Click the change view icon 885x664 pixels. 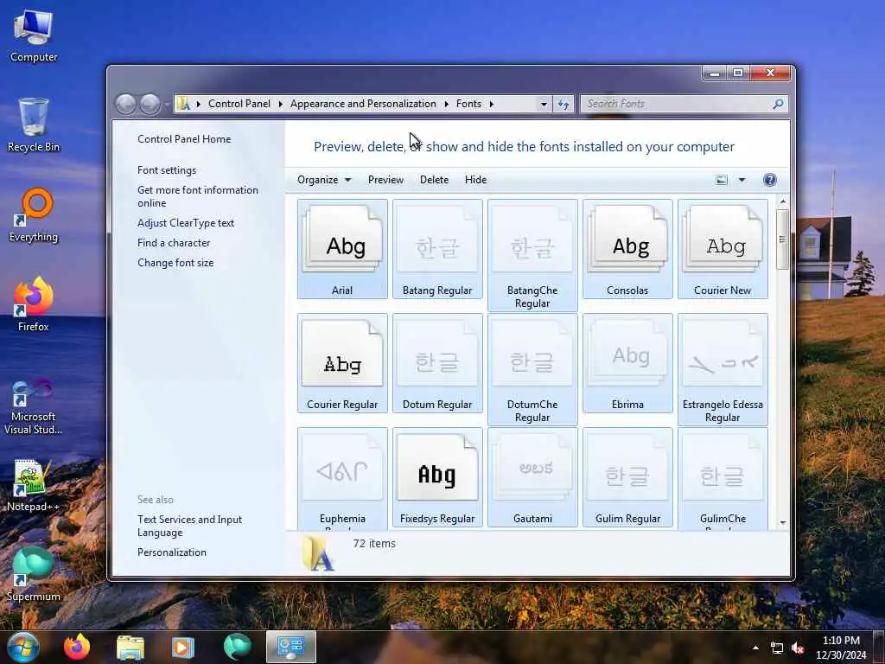[722, 180]
